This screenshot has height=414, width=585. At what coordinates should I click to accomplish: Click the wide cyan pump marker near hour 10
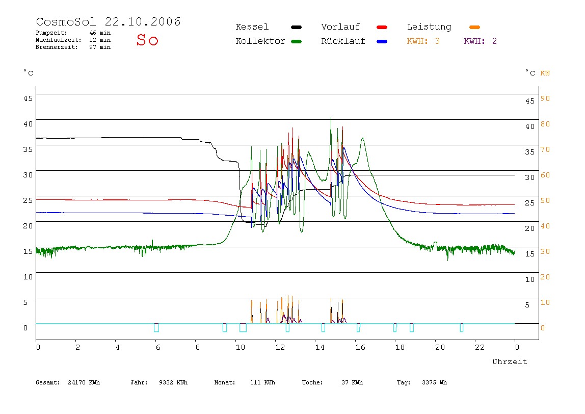point(243,327)
